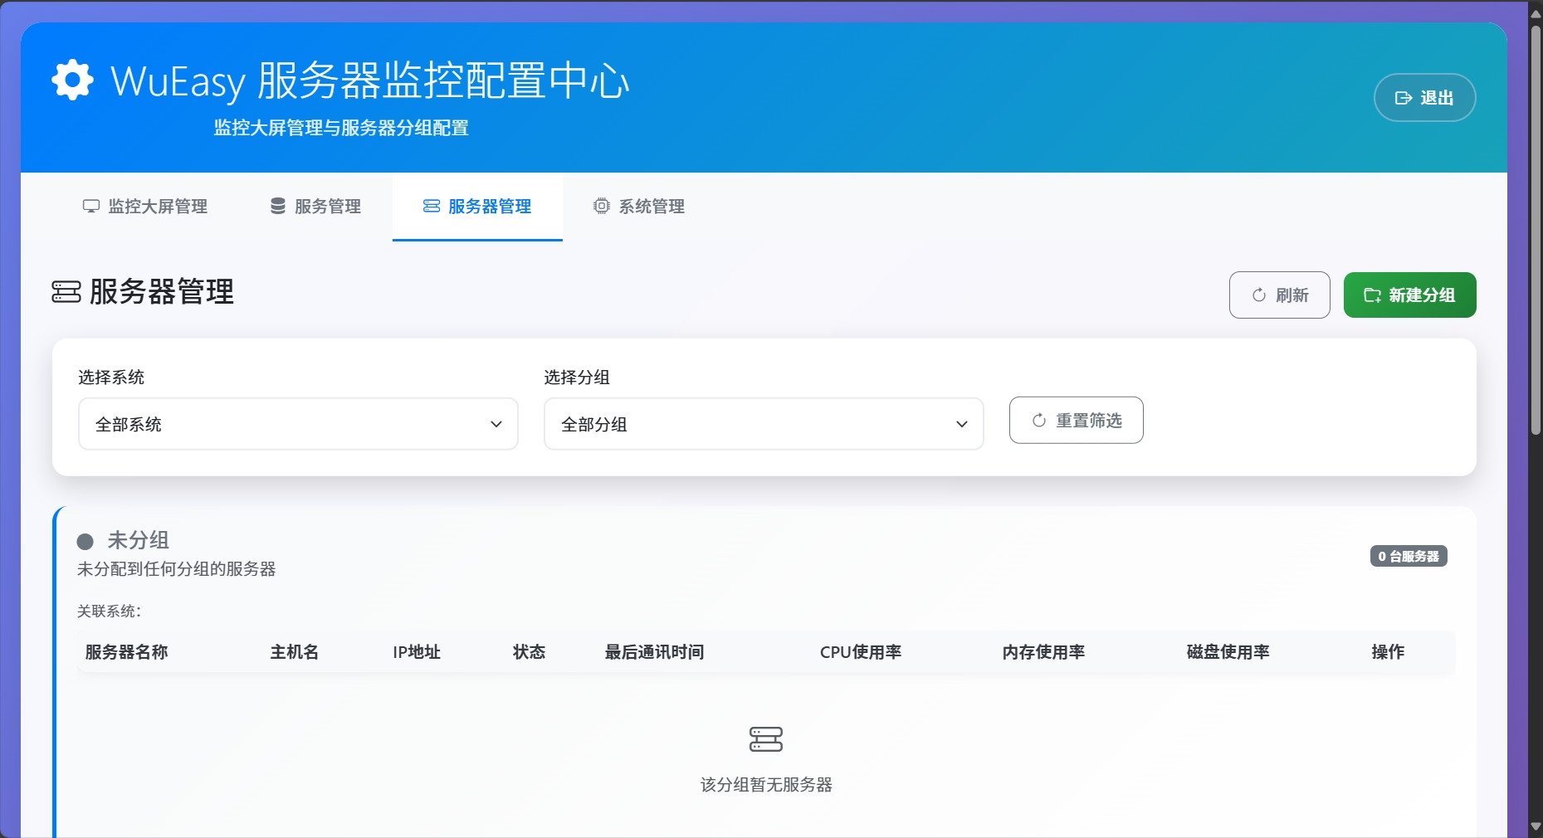Image resolution: width=1543 pixels, height=838 pixels.
Task: Click the server icon beside 服务器管理 heading
Action: tap(66, 292)
